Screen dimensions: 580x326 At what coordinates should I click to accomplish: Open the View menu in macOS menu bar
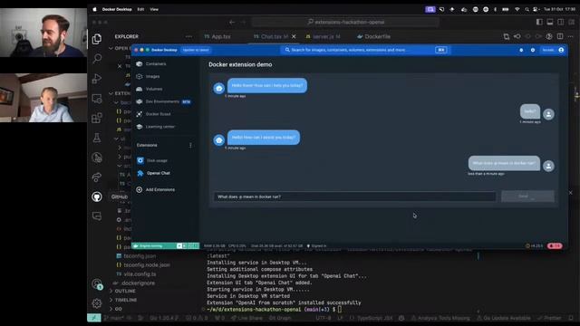point(154,9)
